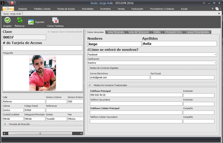Expand ribbon options double chevron
Image resolution: width=223 pixels, height=143 pixels.
(x=212, y=9)
